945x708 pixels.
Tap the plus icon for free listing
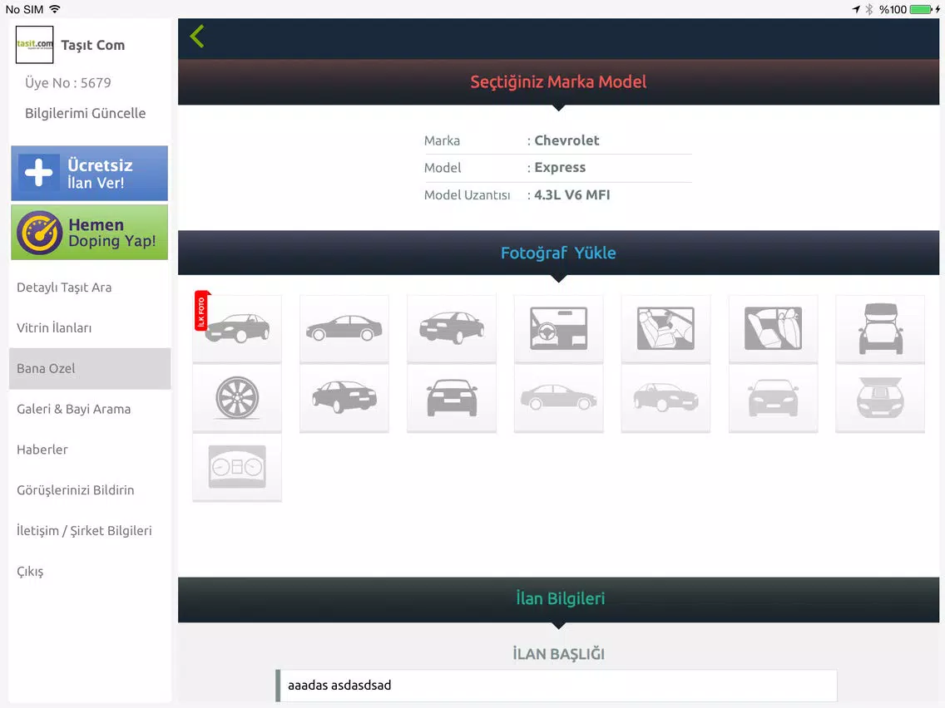[x=39, y=173]
